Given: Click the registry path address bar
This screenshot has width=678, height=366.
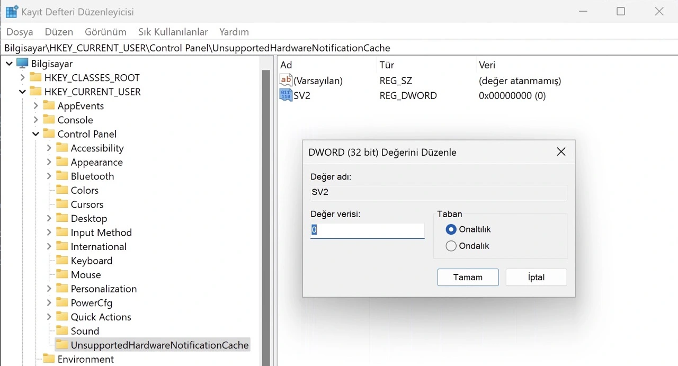Looking at the screenshot, I should click(x=339, y=48).
